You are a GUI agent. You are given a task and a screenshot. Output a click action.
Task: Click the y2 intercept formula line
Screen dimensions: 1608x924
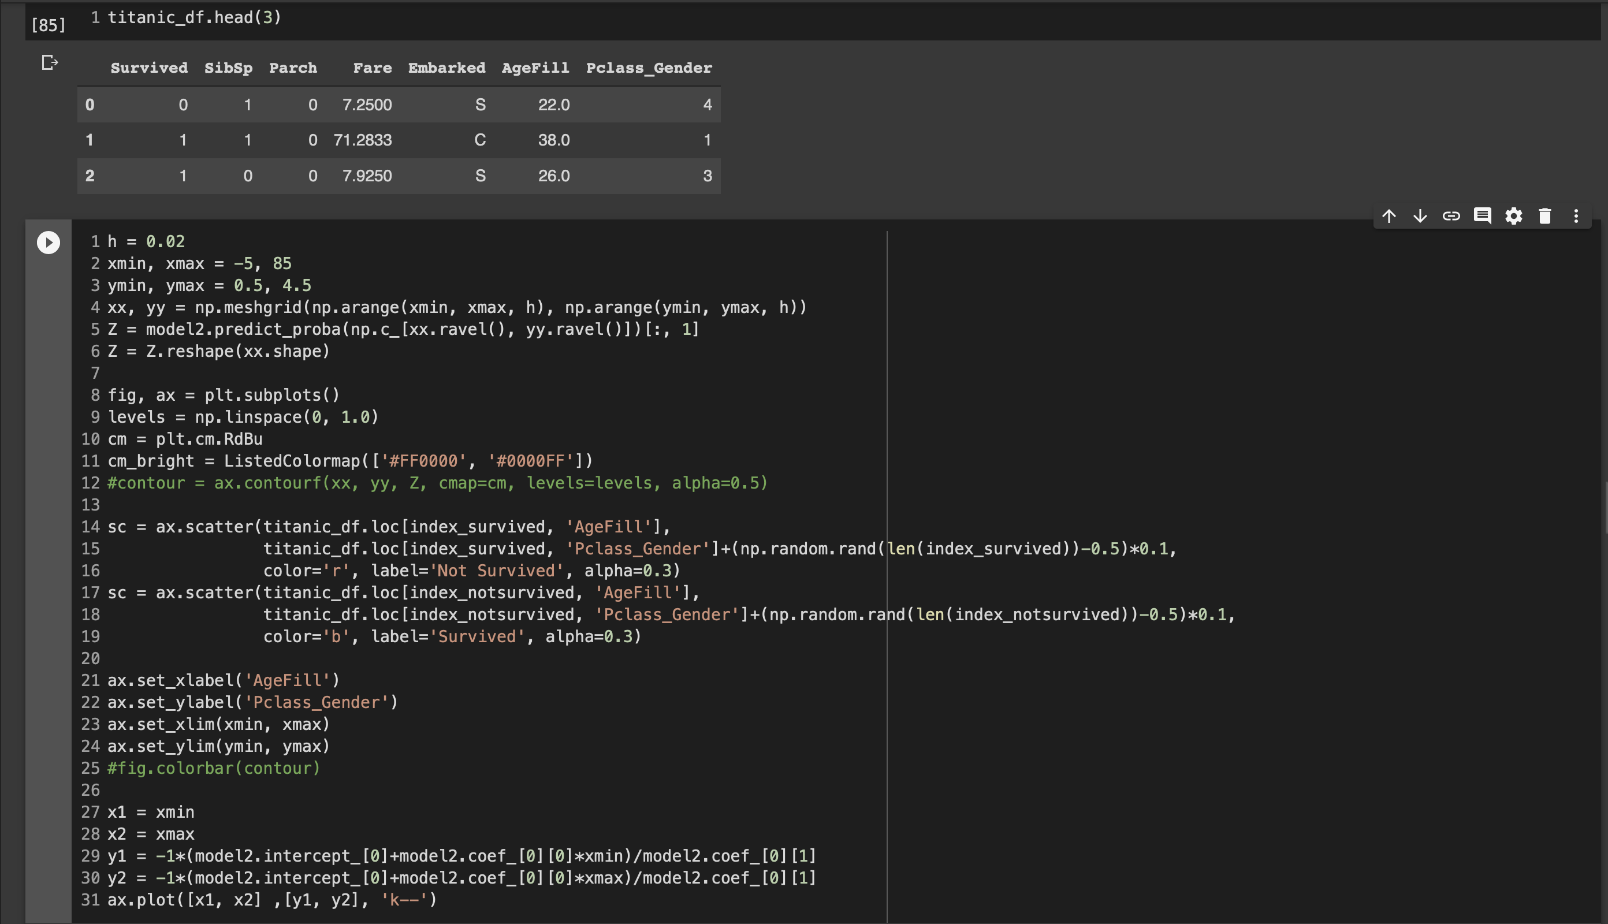tap(462, 878)
